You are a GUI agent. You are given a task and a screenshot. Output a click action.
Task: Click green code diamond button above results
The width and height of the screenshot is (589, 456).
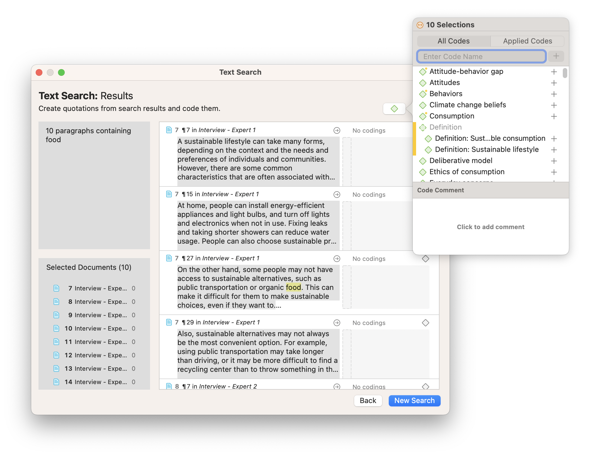pos(394,109)
